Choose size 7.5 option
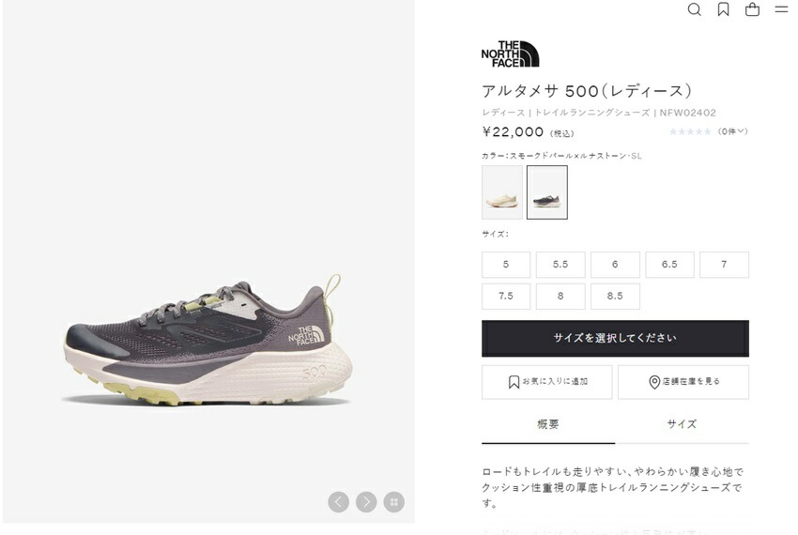 506,297
